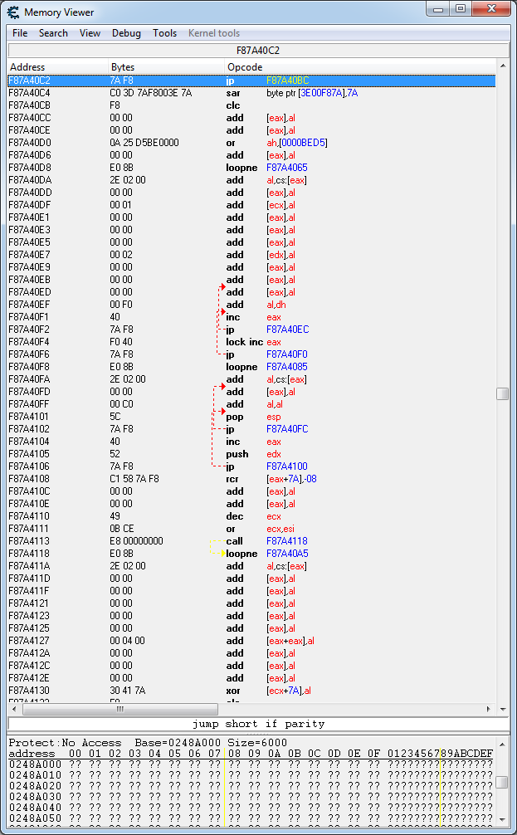Open the View menu

coord(90,33)
